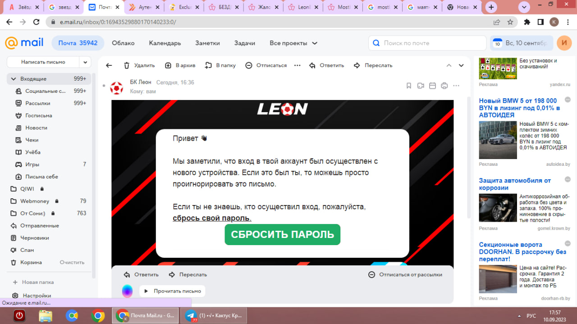
Task: Forward using top Переслать button
Action: (x=373, y=65)
